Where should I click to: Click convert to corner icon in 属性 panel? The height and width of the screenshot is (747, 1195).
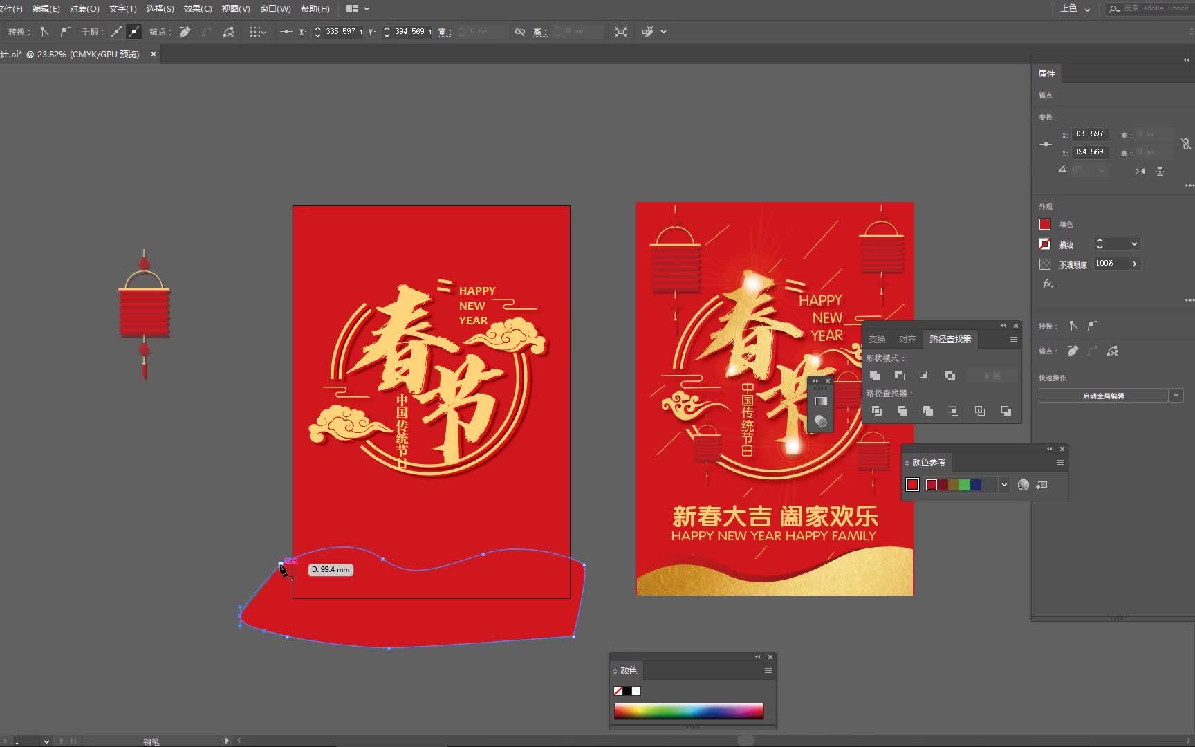(x=1073, y=326)
